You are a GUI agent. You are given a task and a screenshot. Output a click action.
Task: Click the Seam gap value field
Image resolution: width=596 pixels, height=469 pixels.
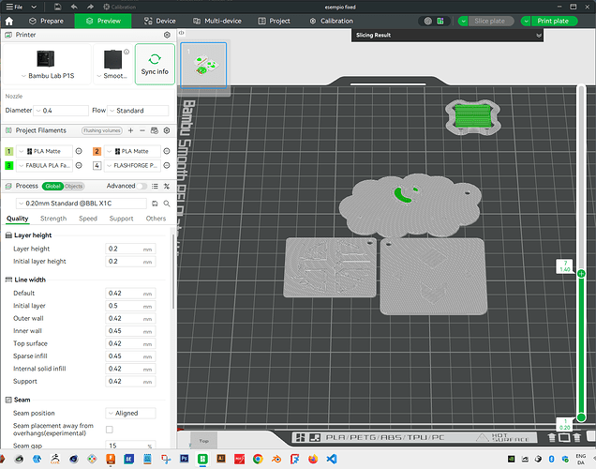pos(130,446)
